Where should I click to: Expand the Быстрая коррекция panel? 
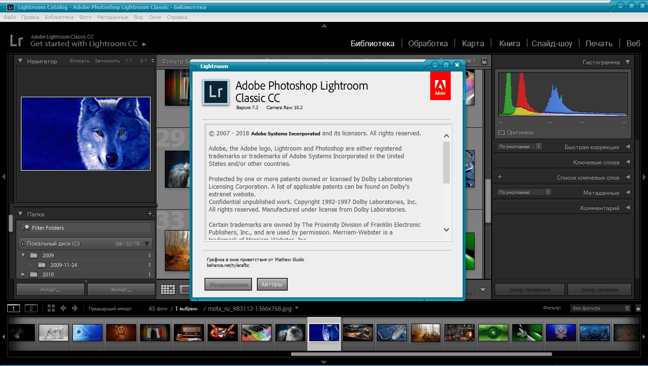(628, 147)
